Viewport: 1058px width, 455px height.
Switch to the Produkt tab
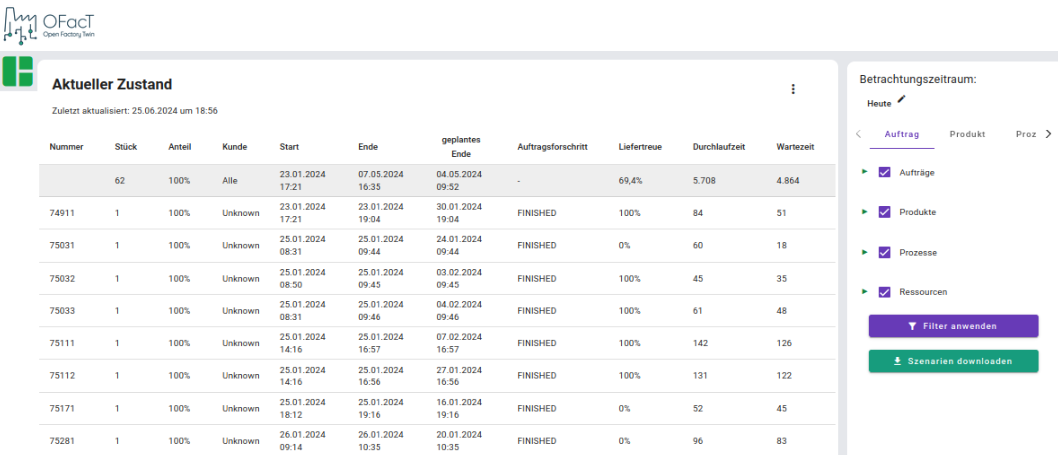point(967,134)
